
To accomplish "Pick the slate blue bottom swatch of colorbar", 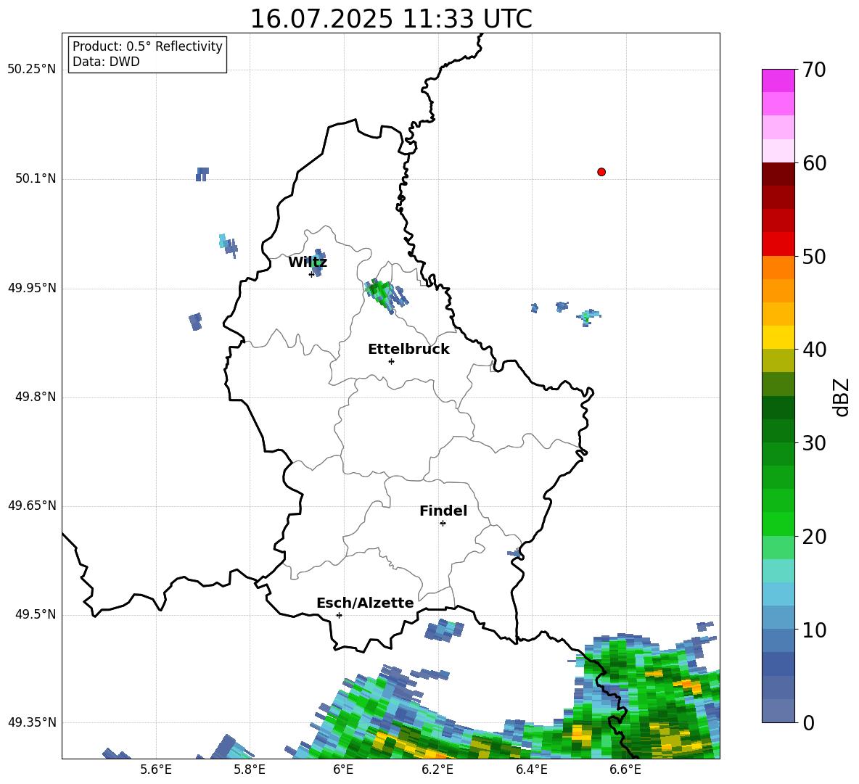I will pyautogui.click(x=778, y=711).
